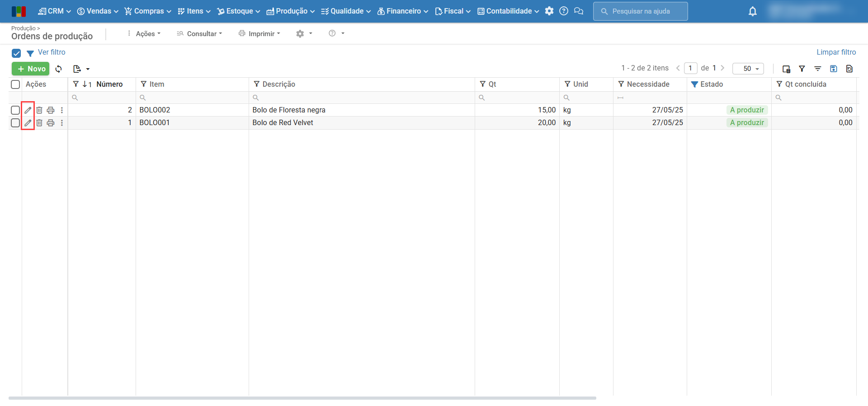This screenshot has height=406, width=868.
Task: Open more actions menu for BOLO0002 row
Action: point(62,110)
